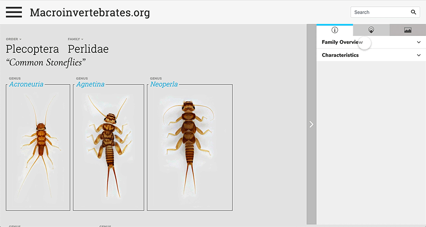This screenshot has width=426, height=227.
Task: Select the "Common Stoneflies" subtitle
Action: pos(46,62)
